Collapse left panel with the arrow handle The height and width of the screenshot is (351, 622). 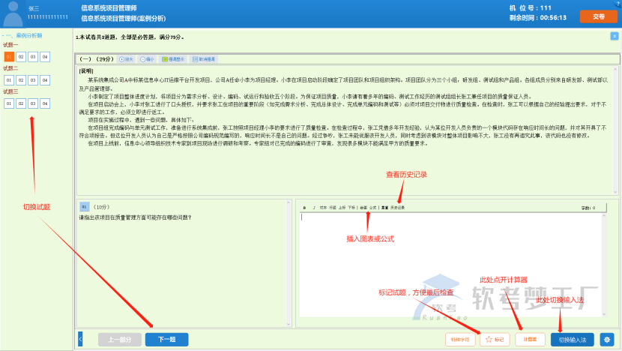(x=80, y=340)
